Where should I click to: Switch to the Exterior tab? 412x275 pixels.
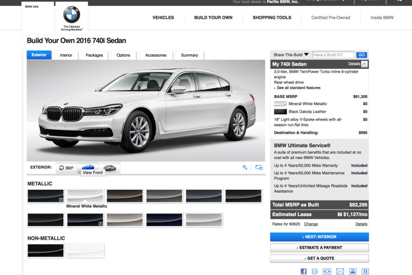point(39,55)
